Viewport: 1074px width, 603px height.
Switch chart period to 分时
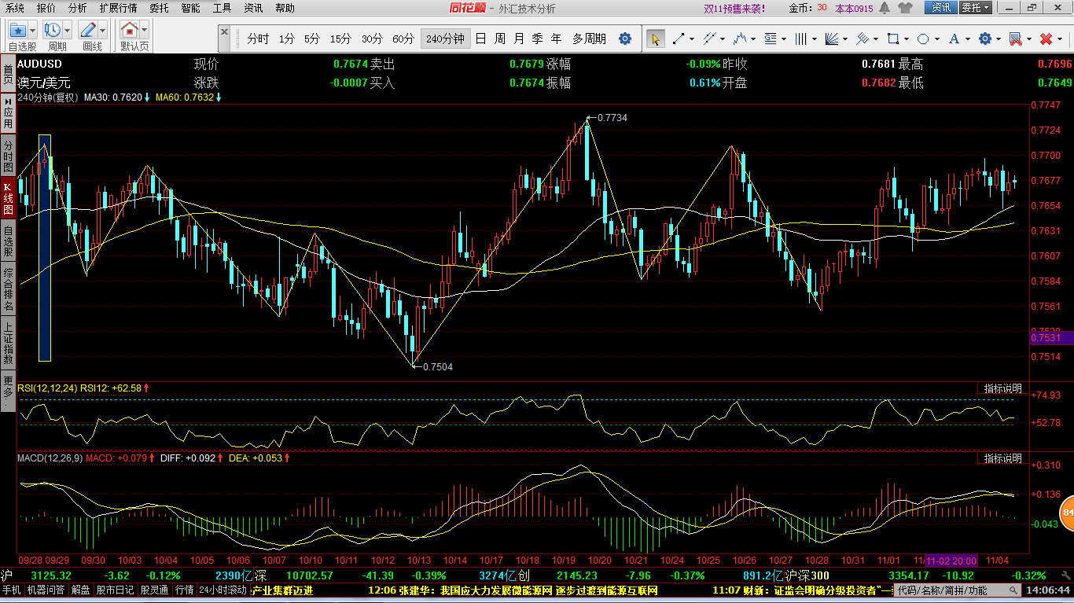coord(258,39)
